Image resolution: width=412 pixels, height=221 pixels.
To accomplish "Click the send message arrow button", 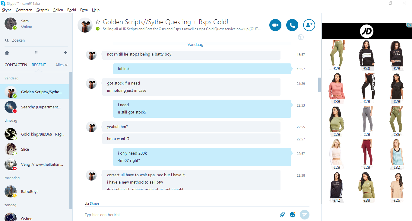I will coord(305,215).
